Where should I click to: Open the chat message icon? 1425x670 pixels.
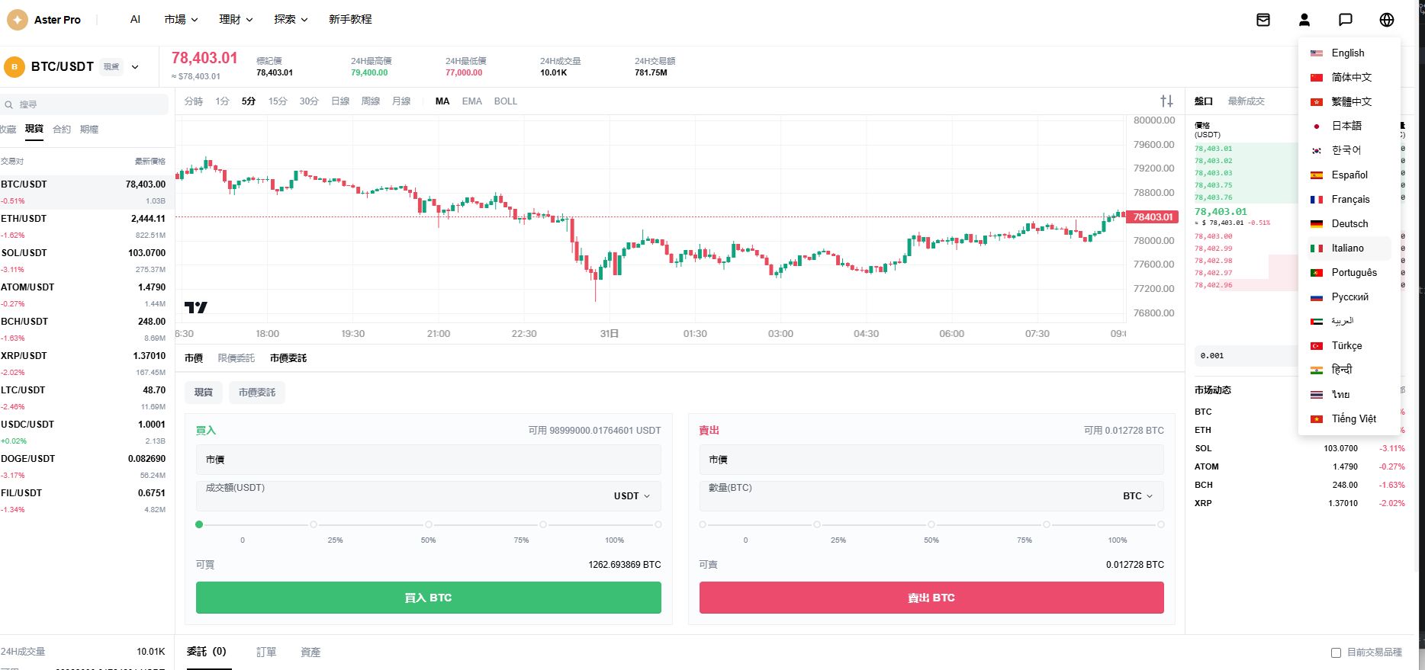tap(1346, 20)
